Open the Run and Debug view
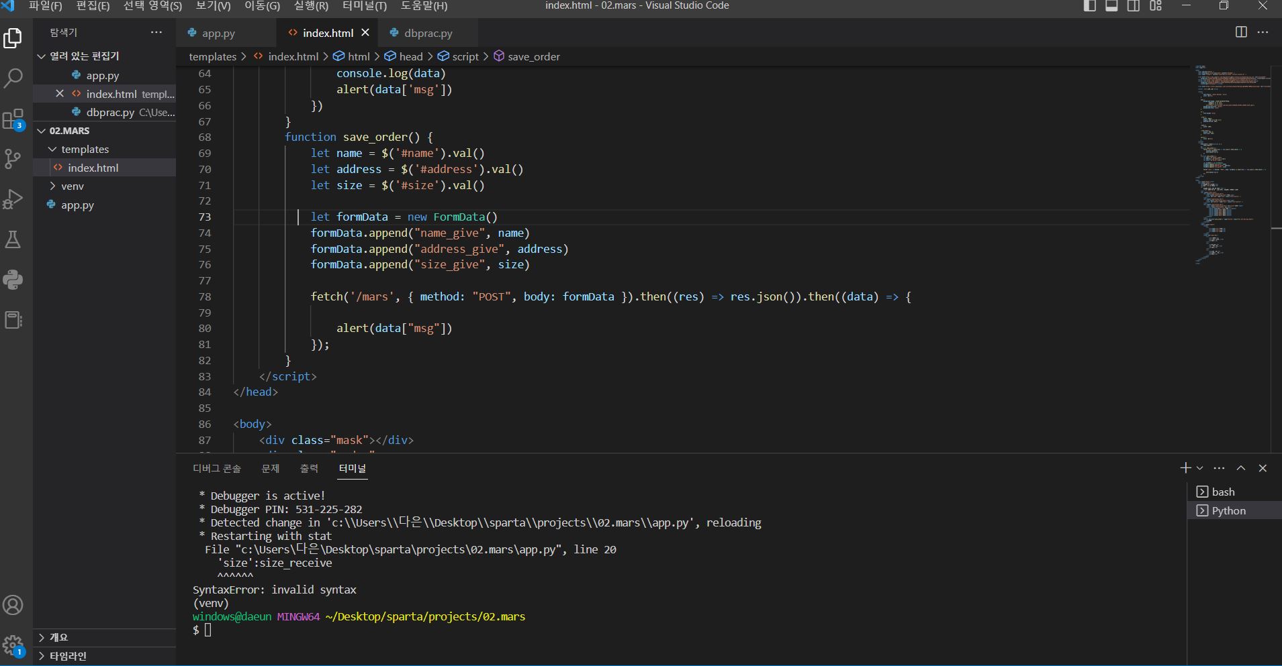The image size is (1282, 666). [x=13, y=199]
